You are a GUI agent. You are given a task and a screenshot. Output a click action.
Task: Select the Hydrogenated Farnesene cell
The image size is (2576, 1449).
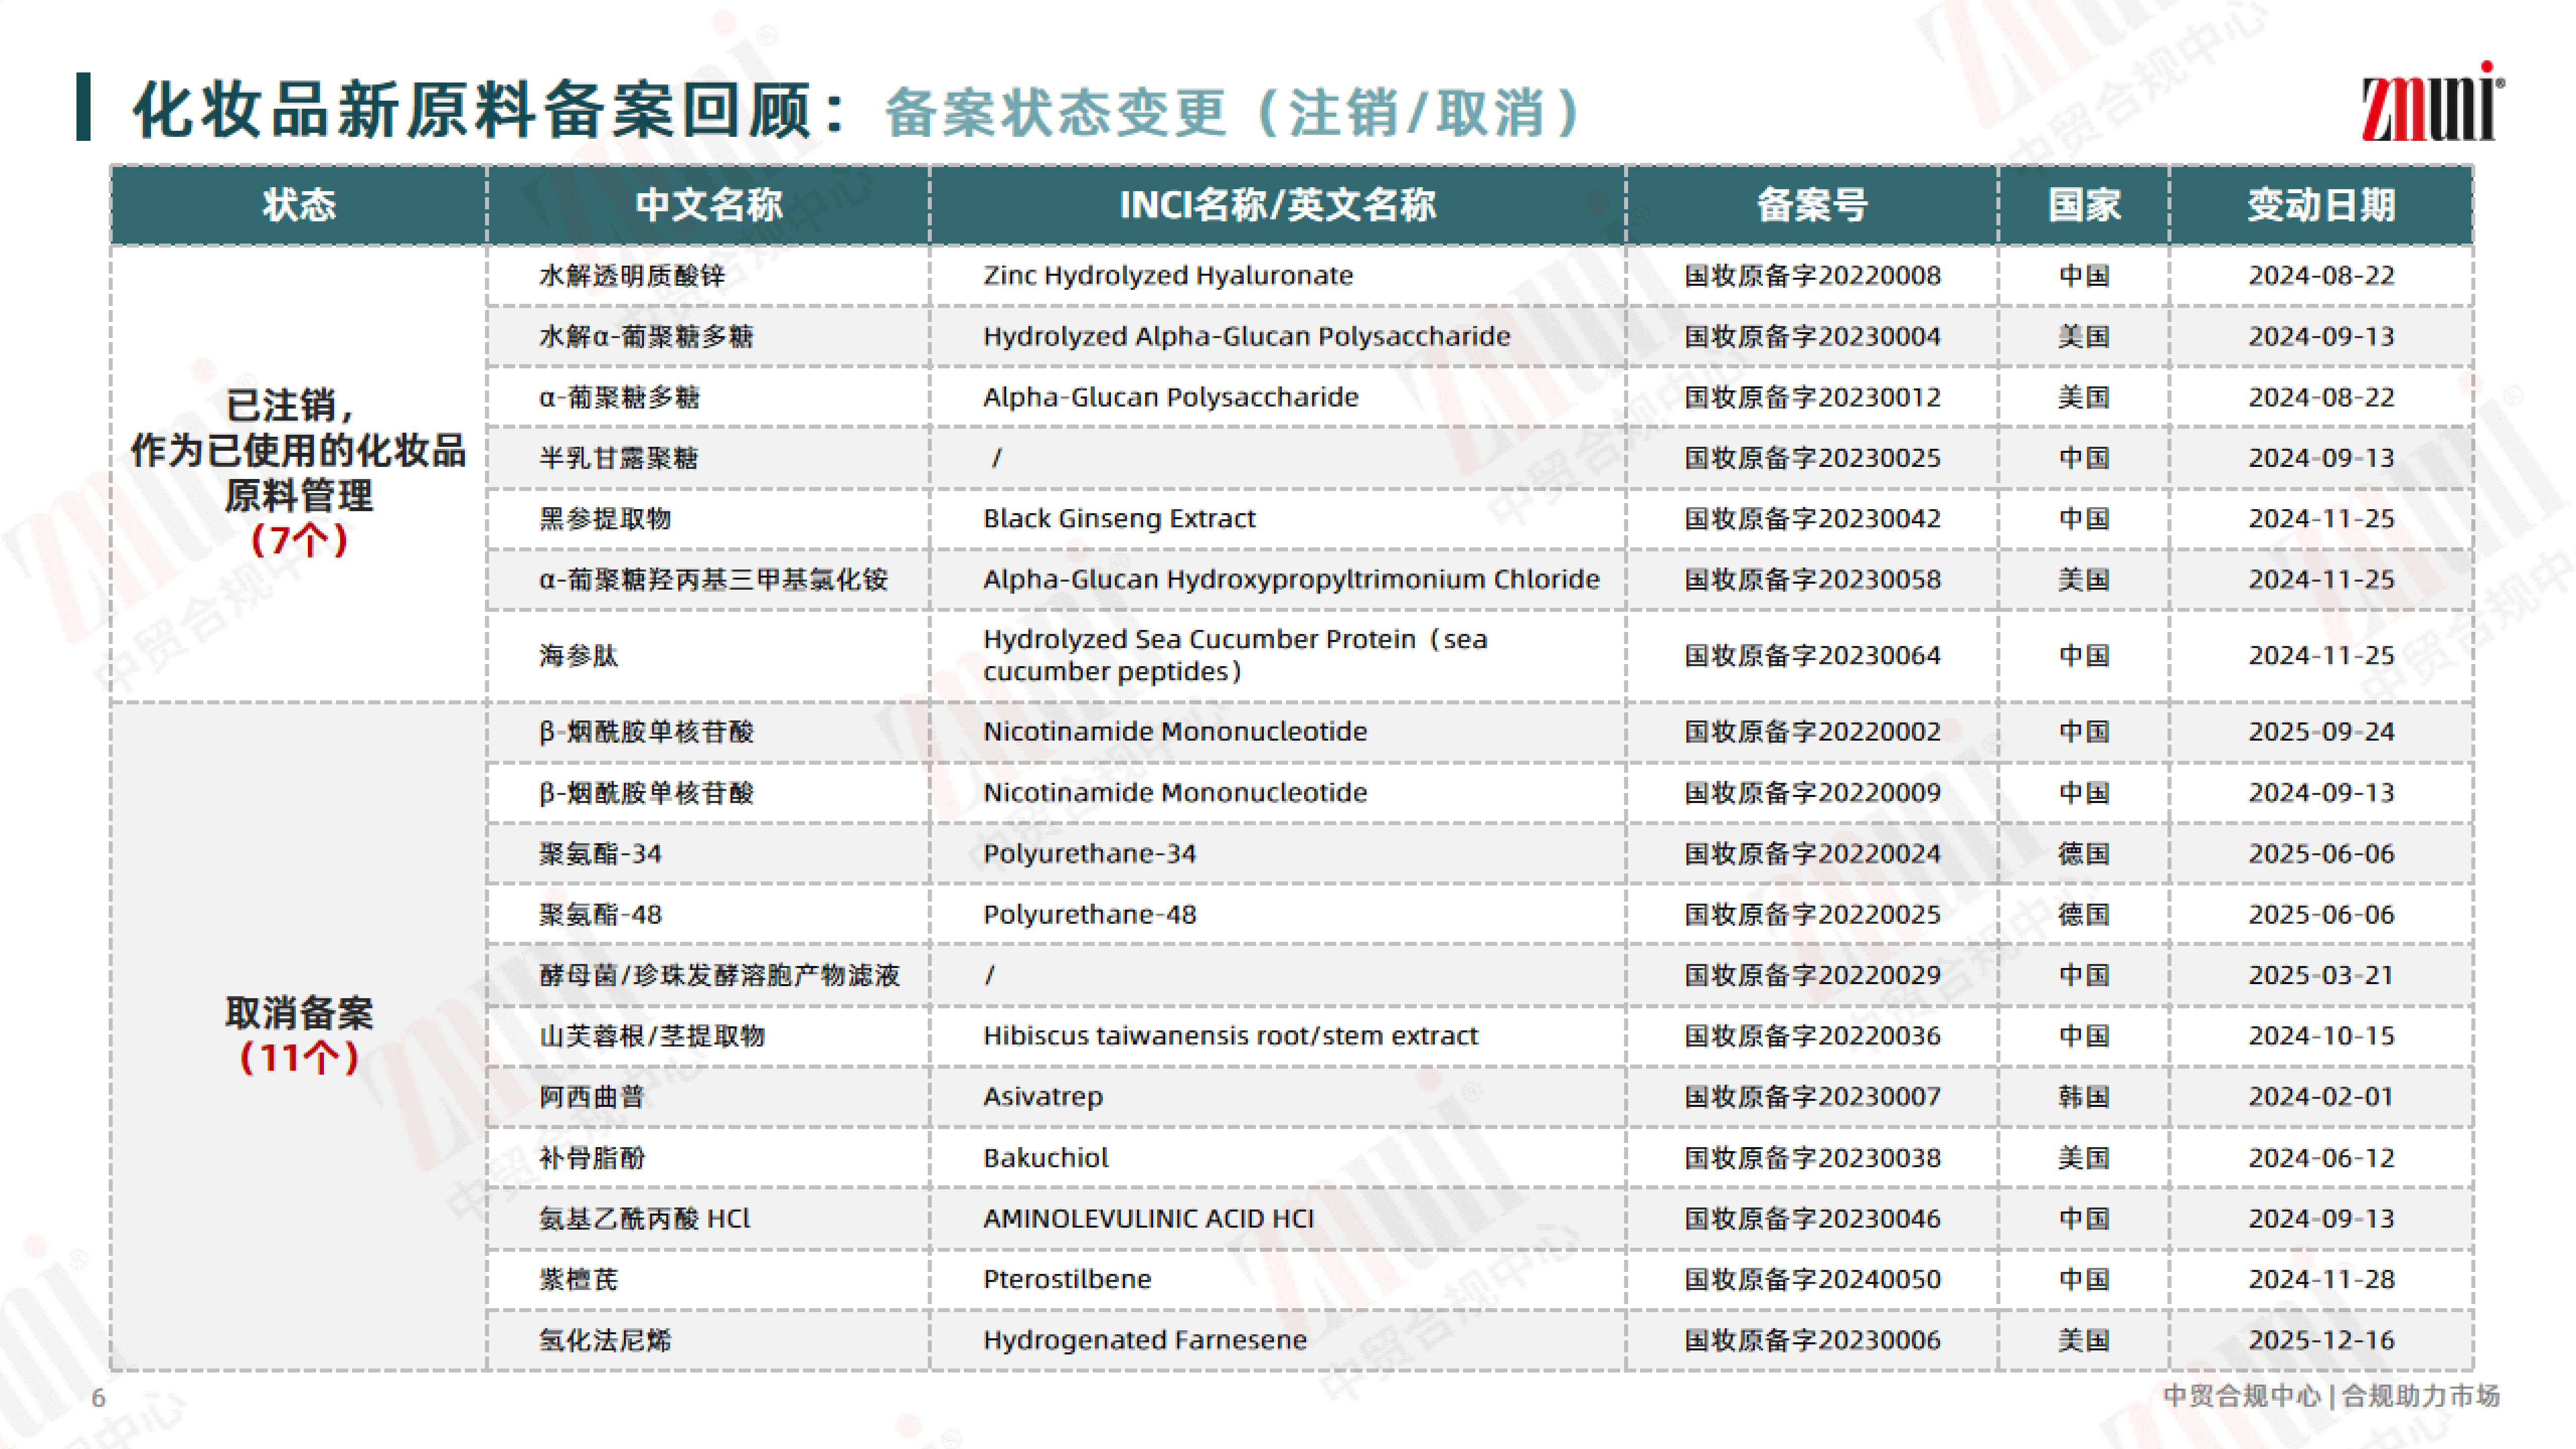pos(1144,1339)
